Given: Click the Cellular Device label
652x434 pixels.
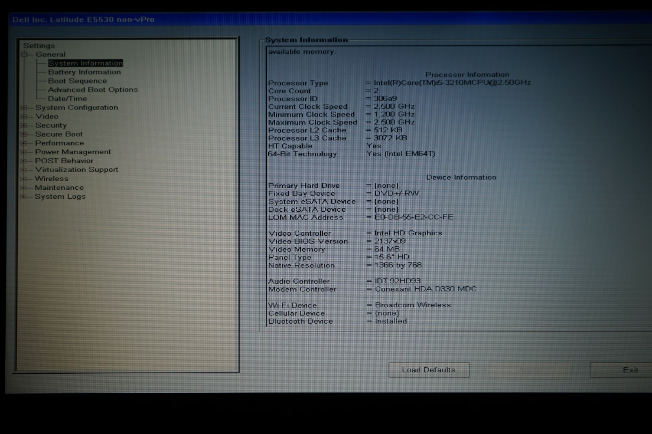Looking at the screenshot, I should (x=297, y=313).
